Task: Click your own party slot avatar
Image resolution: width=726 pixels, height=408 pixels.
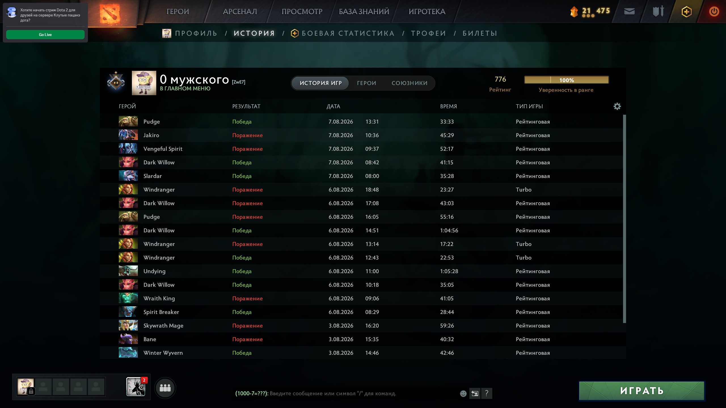Action: 26,386
